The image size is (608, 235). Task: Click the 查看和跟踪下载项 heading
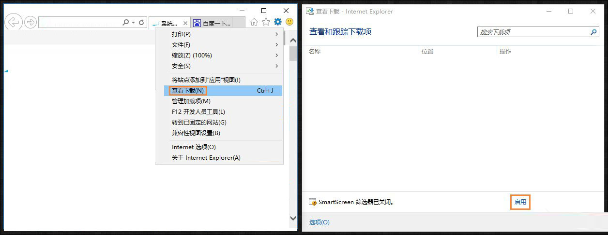coord(340,32)
